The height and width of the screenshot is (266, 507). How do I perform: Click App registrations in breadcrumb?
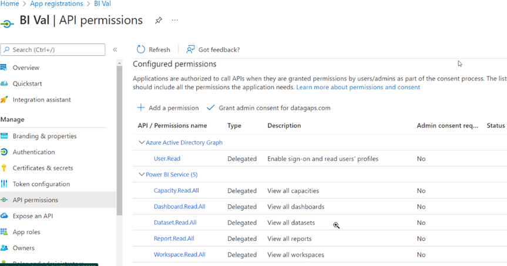[56, 4]
